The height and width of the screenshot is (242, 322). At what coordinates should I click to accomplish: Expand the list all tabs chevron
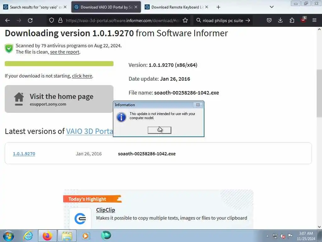coord(271,7)
